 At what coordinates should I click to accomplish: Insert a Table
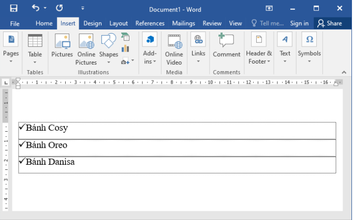pyautogui.click(x=35, y=49)
